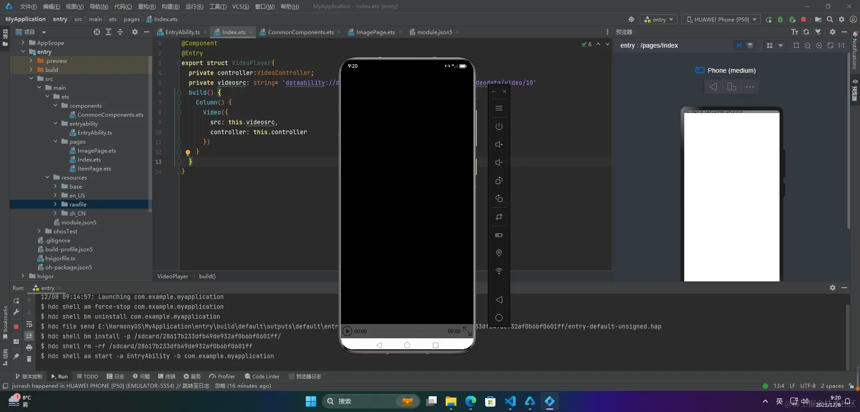Play the video in the emulator

(347, 331)
